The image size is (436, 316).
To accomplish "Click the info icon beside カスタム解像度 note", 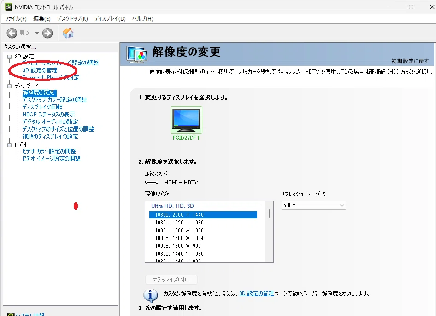I will (x=151, y=295).
